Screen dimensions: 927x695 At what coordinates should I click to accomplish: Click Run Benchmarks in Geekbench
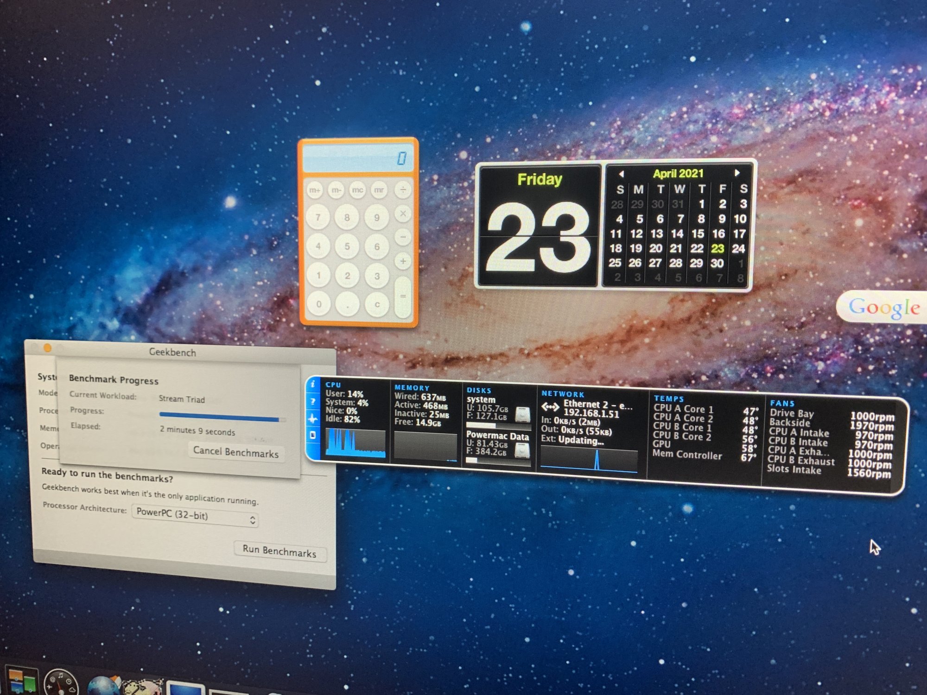(279, 551)
